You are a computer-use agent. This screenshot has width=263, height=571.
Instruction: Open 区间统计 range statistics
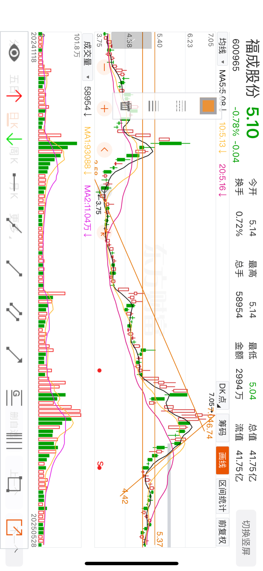coord(223,495)
